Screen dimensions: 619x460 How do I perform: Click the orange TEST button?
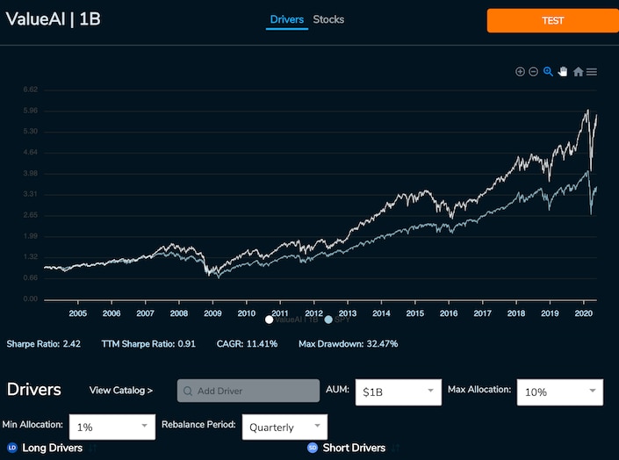coord(552,20)
